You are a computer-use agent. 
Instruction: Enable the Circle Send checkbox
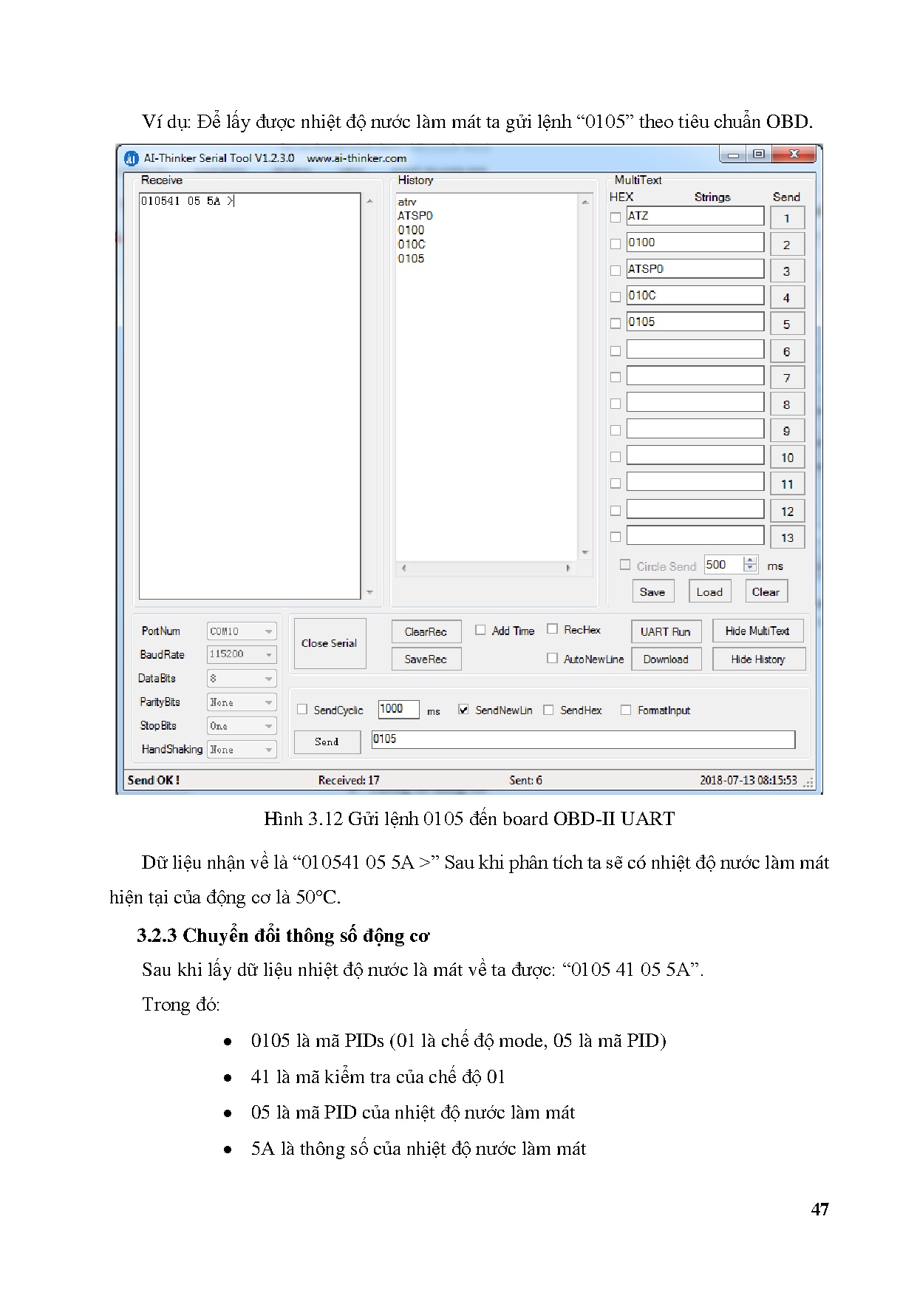coord(625,566)
